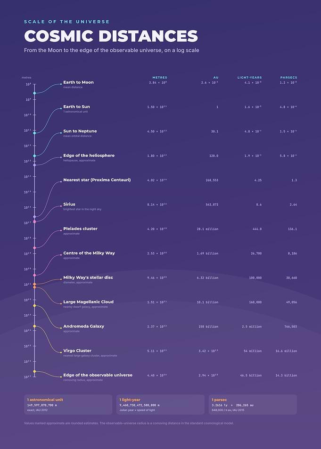321x449 pixels.
Task: Select the "Earth to Sun" row label
Action: pyautogui.click(x=76, y=106)
